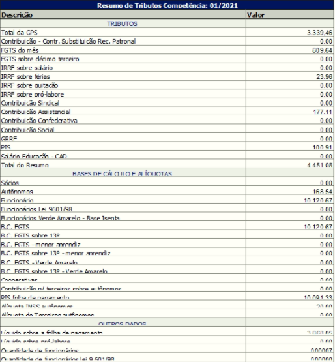Click 'FGTS sobre décimo terceiro' row label
The height and width of the screenshot is (362, 335).
tap(40, 59)
